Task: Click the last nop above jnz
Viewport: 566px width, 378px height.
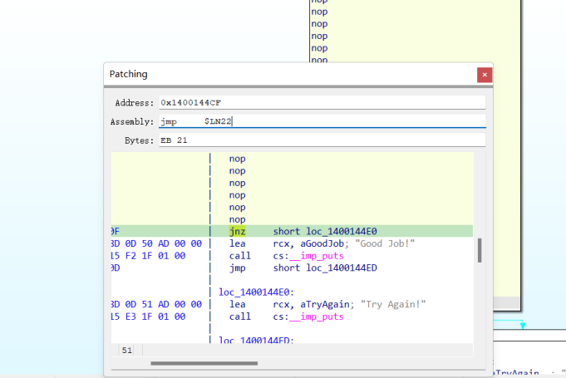Action: [237, 219]
